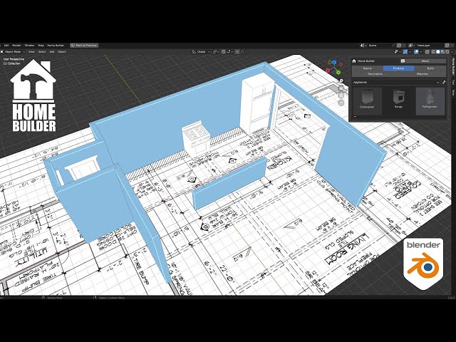The height and width of the screenshot is (342, 456).
Task: Open the object type visibility dropdown
Action: pos(398,52)
